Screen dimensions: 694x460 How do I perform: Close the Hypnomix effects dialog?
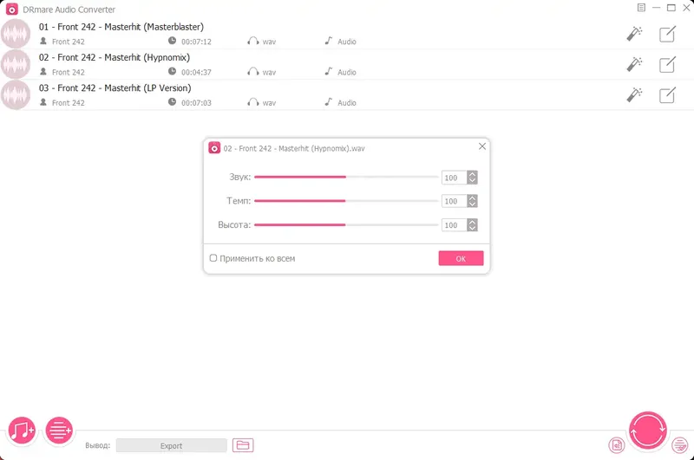click(x=482, y=146)
